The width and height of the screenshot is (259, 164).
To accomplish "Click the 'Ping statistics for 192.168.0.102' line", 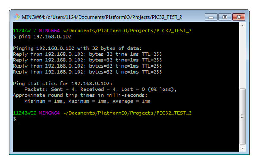I will 63,84.
